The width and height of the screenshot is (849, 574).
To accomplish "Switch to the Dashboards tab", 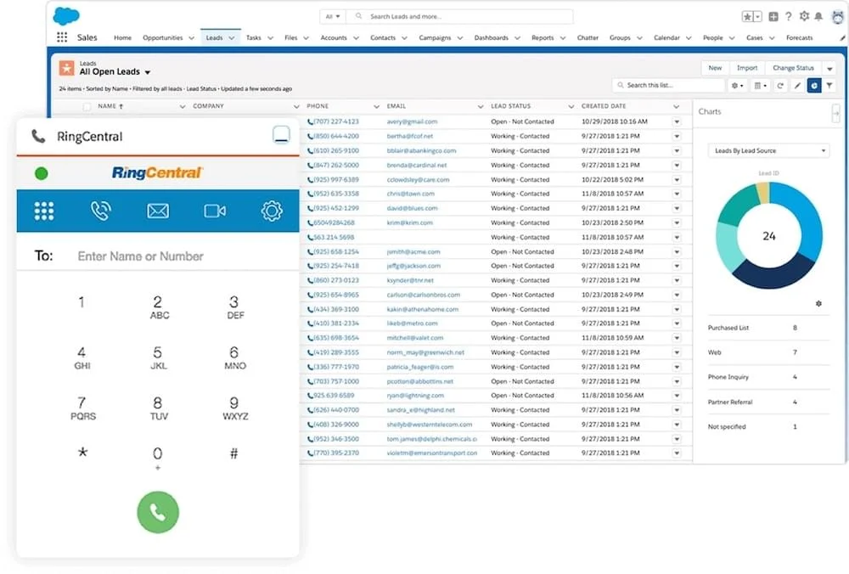I will pyautogui.click(x=492, y=38).
